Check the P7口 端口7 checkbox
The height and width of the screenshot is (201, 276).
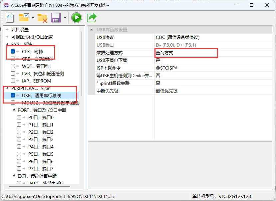tap(19, 169)
